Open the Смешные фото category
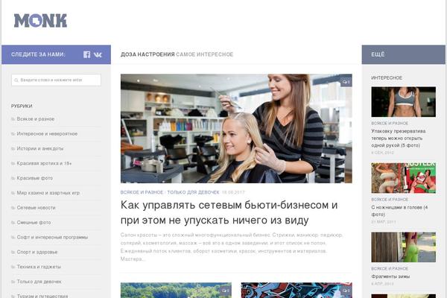The width and height of the screenshot is (447, 298). click(x=34, y=223)
